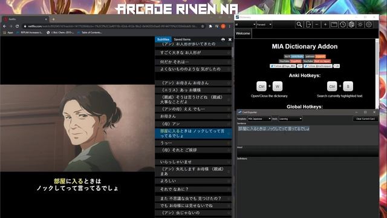Viewport: 387px width, 218px height.
Task: Open Chrome extensions puzzle icon
Action: tap(210, 26)
